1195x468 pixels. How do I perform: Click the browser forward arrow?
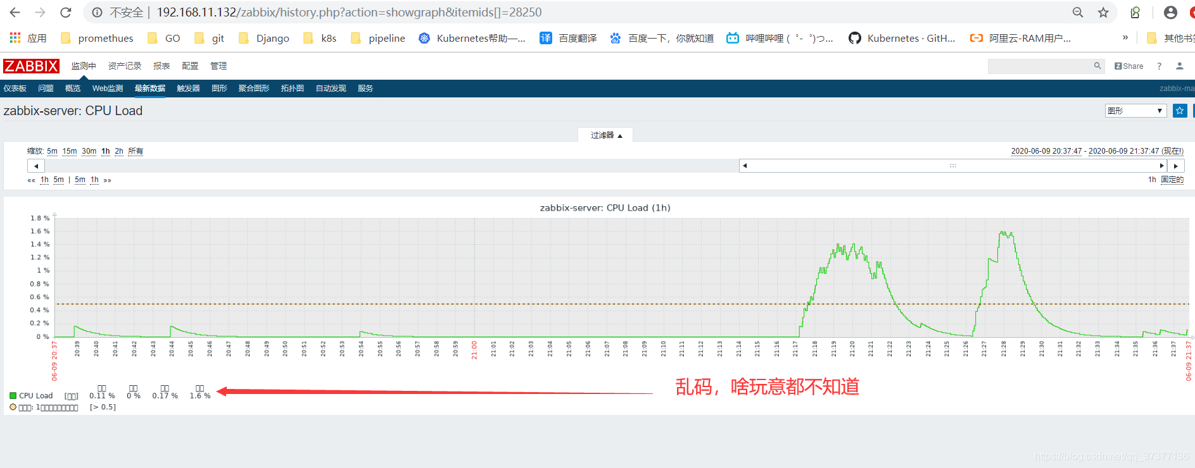point(41,13)
